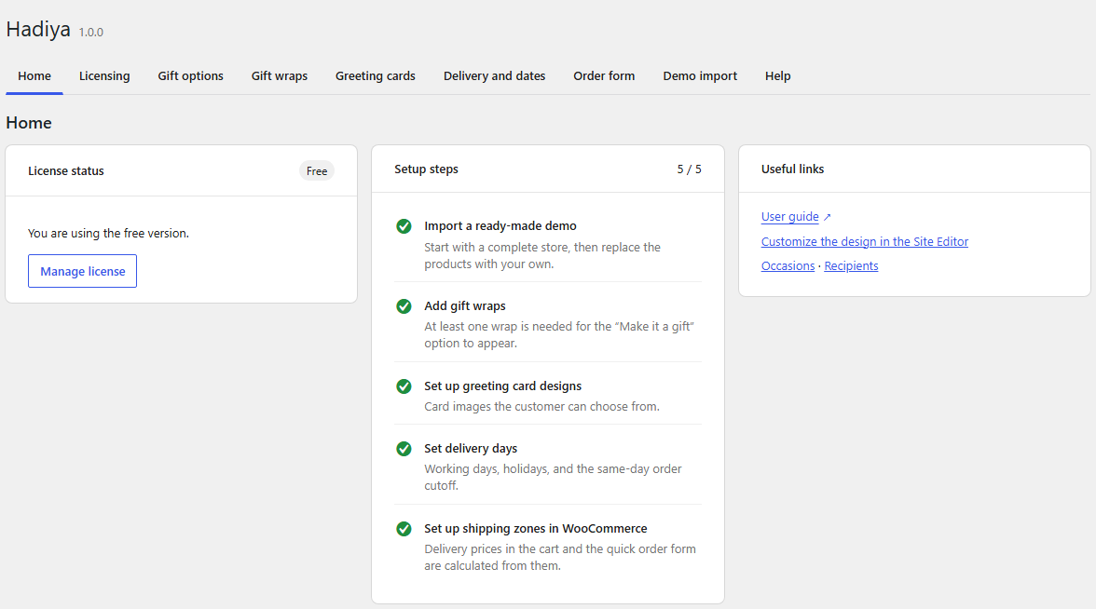Click the 5 / 5 setup progress counter

click(690, 169)
